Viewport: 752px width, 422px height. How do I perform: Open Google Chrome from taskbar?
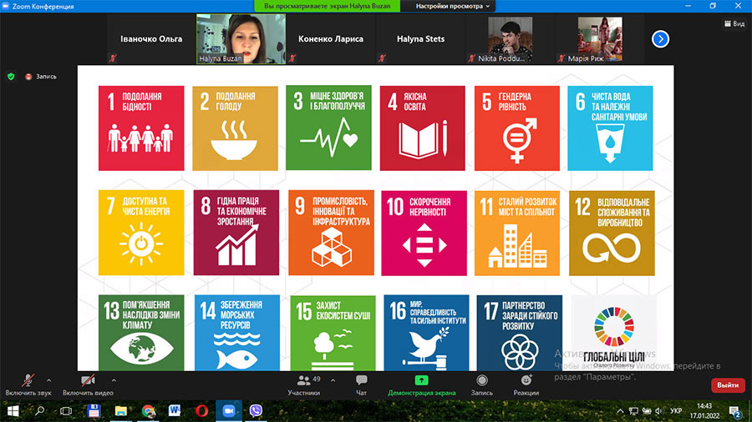point(148,411)
